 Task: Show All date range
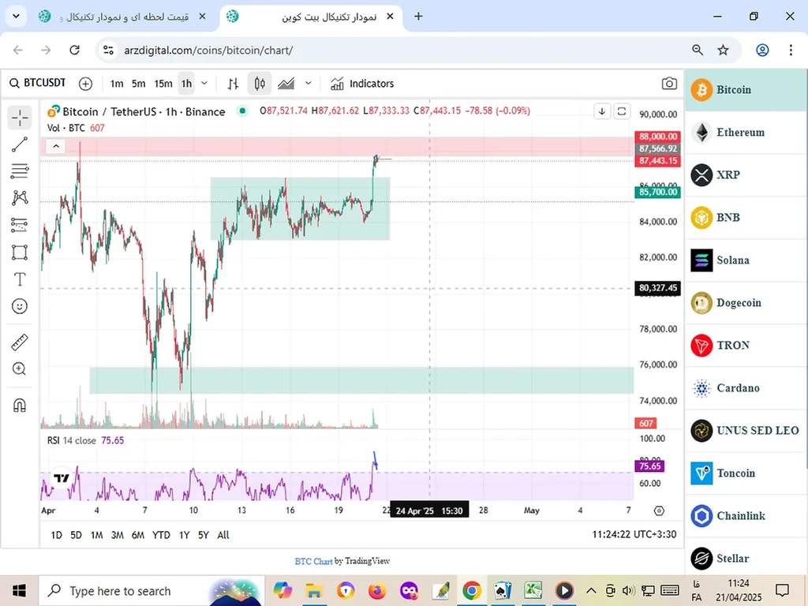point(223,535)
